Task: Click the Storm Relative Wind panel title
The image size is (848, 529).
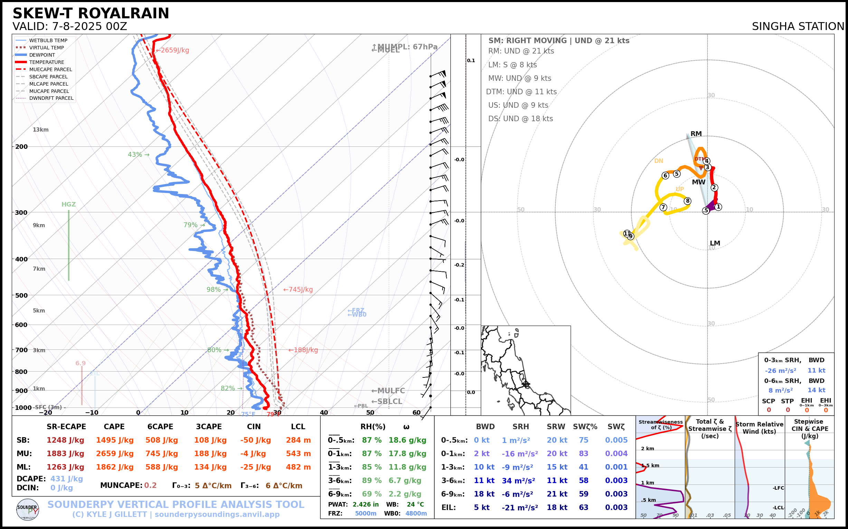Action: click(759, 428)
